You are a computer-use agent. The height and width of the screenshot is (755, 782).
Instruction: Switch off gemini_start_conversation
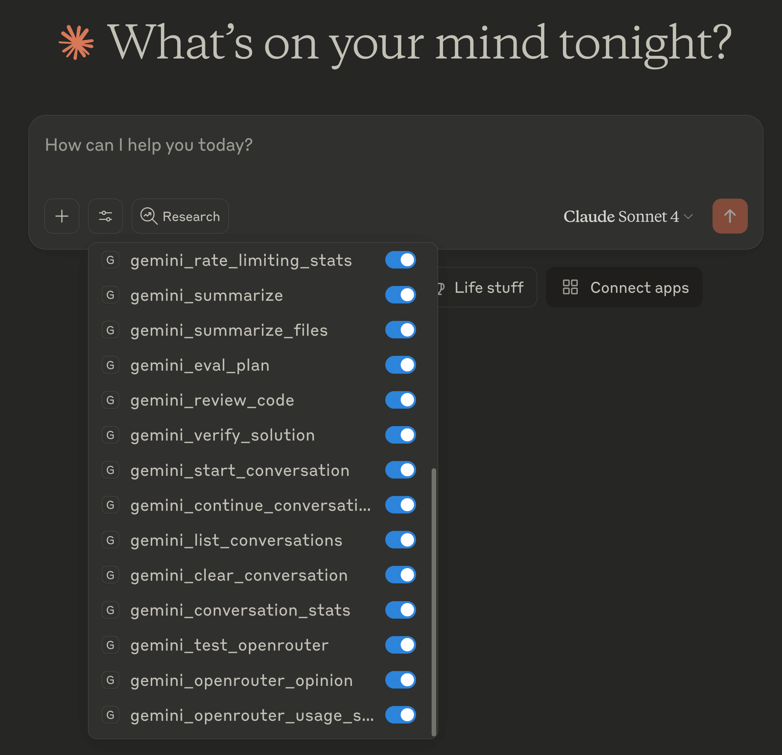(x=400, y=470)
